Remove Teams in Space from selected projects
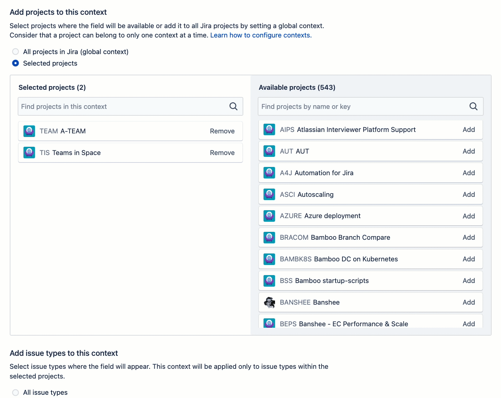 click(x=222, y=152)
